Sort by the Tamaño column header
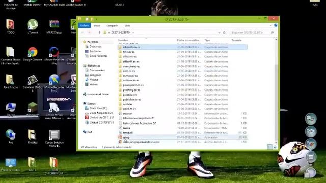Viewport: 326px width, 183px height. pyautogui.click(x=236, y=40)
